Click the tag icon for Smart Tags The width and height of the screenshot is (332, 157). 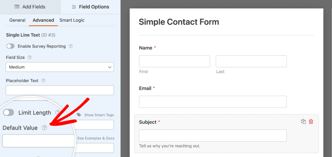click(79, 115)
